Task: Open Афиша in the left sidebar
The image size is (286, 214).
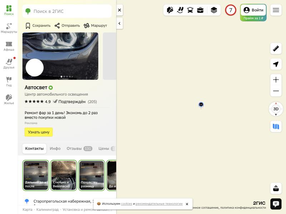Action: pos(9,46)
